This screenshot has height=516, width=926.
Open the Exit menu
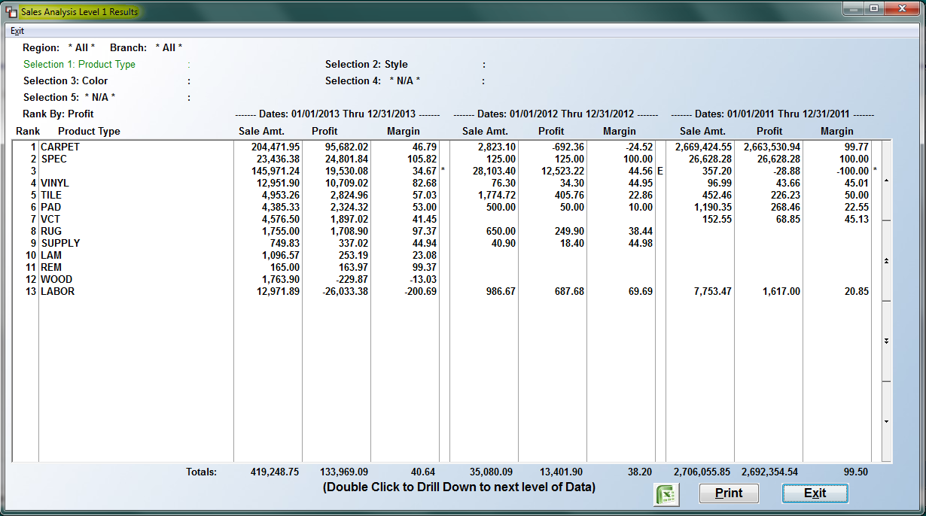tap(17, 31)
